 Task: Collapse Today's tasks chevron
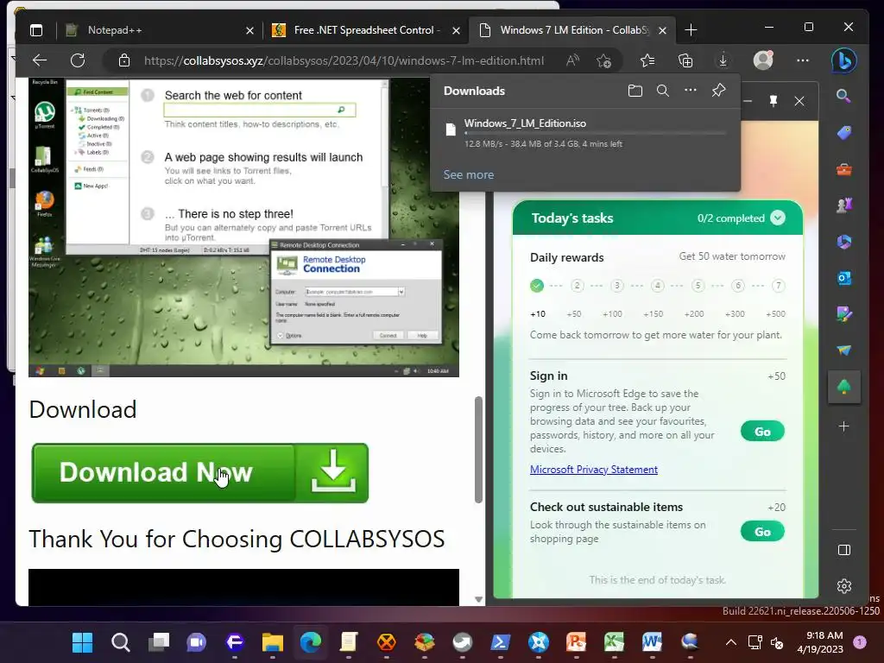[778, 218]
